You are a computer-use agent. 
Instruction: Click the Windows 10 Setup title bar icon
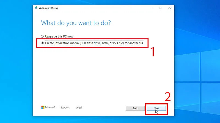click(x=36, y=8)
